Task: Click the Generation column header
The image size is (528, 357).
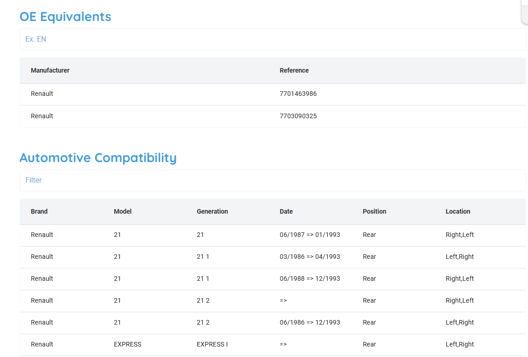Action: 212,211
